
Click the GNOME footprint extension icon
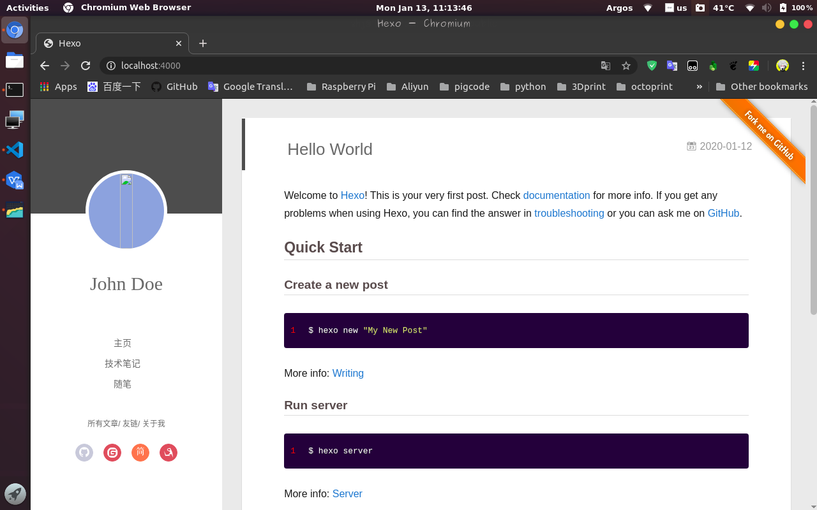(733, 66)
